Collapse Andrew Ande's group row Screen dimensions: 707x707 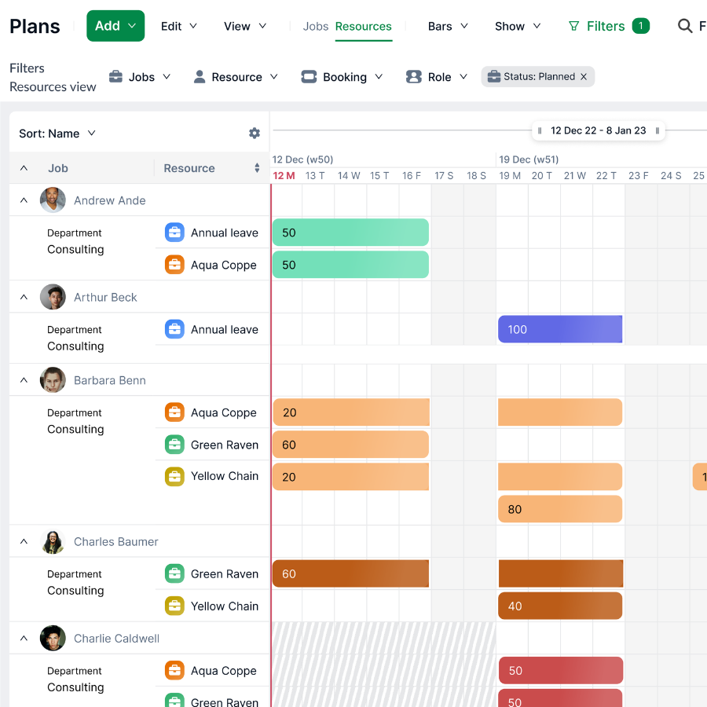point(22,200)
